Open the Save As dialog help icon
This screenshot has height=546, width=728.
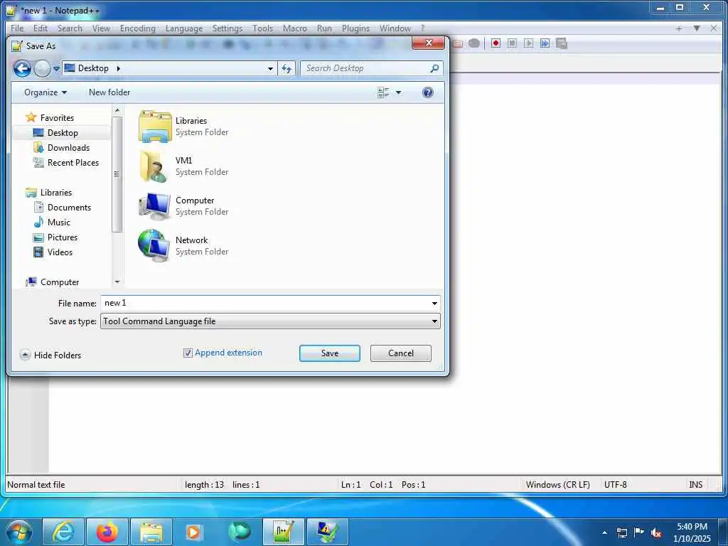[427, 92]
